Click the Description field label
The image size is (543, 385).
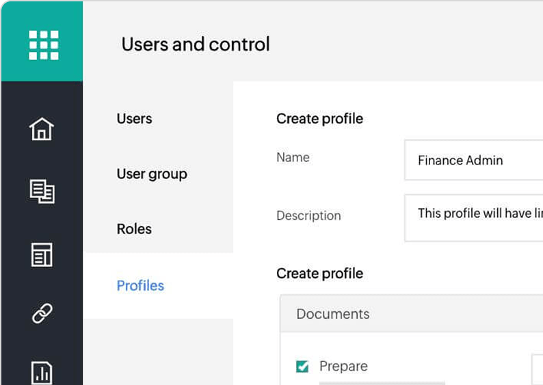click(x=308, y=215)
